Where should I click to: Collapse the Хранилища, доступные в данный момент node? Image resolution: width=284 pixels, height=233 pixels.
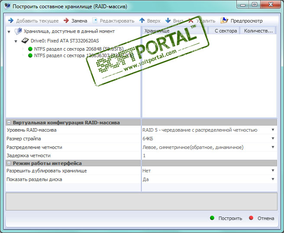pyautogui.click(x=9, y=32)
